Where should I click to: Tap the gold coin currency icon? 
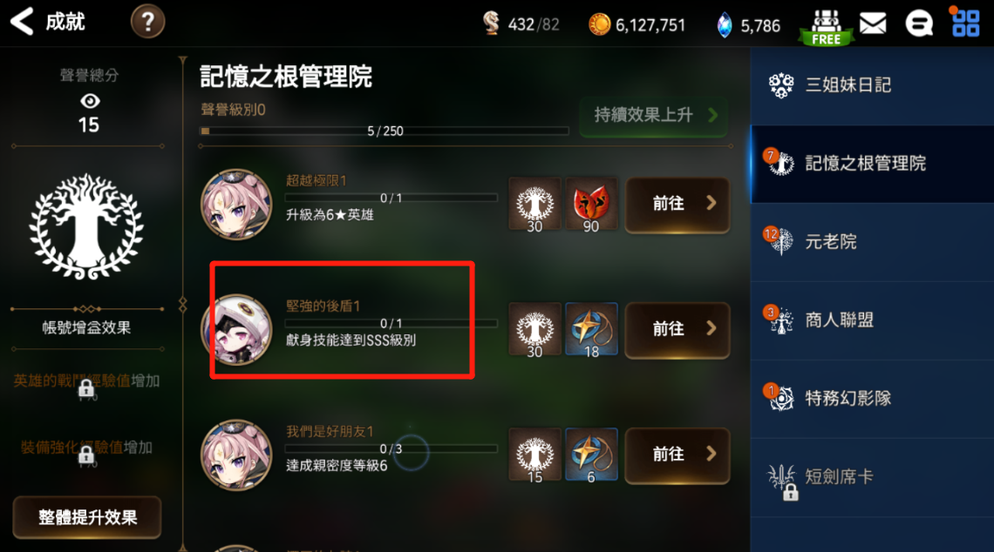[599, 24]
